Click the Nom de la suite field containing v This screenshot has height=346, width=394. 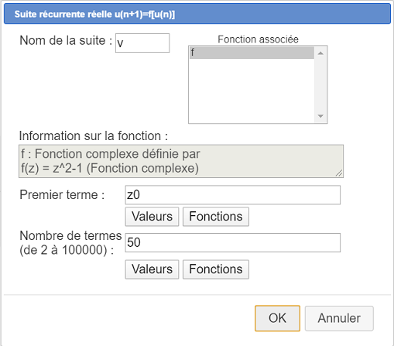(x=142, y=43)
